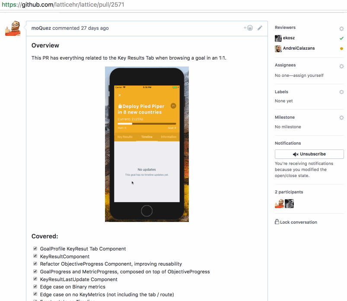Viewport: 347px width, 301px height.
Task: Click the moQuez author name link
Action: click(41, 29)
